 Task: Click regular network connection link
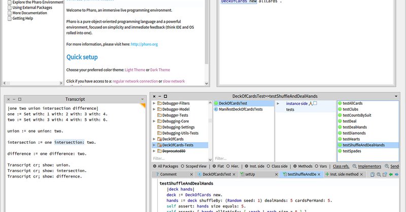[x=135, y=81]
